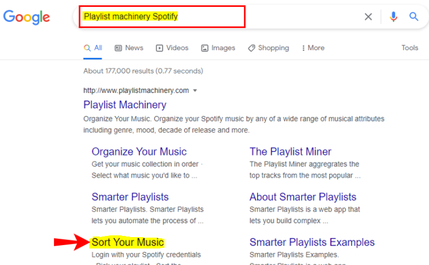This screenshot has height=265, width=429.
Task: Switch to the Shopping tab
Action: coord(269,48)
